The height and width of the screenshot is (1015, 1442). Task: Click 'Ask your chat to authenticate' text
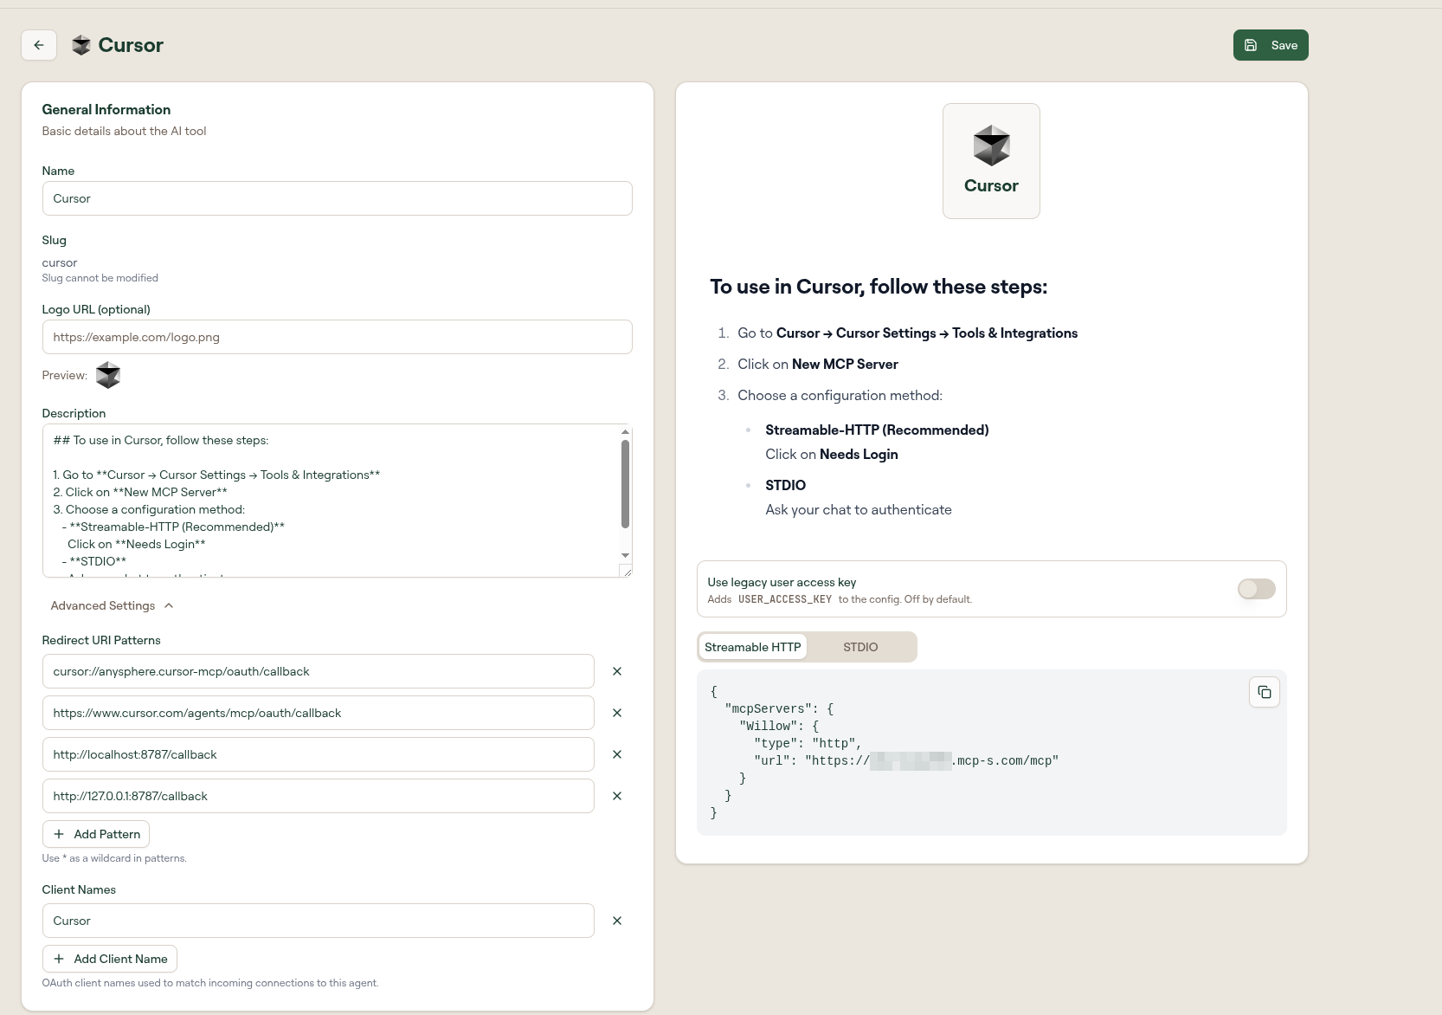click(859, 509)
